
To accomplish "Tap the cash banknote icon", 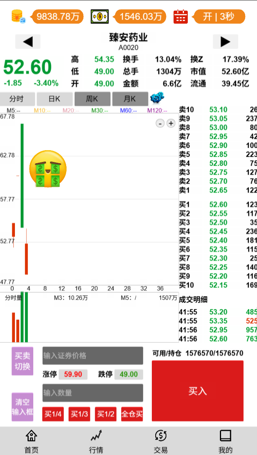I will tap(99, 16).
